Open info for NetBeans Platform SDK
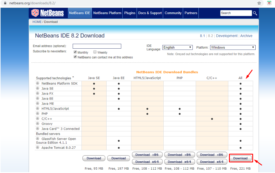 click(x=37, y=83)
